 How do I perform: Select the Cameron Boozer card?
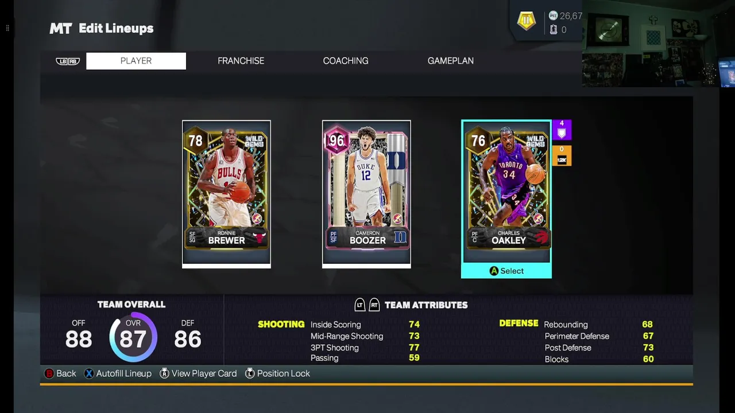(366, 194)
